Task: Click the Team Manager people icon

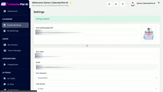Action: 5,51
